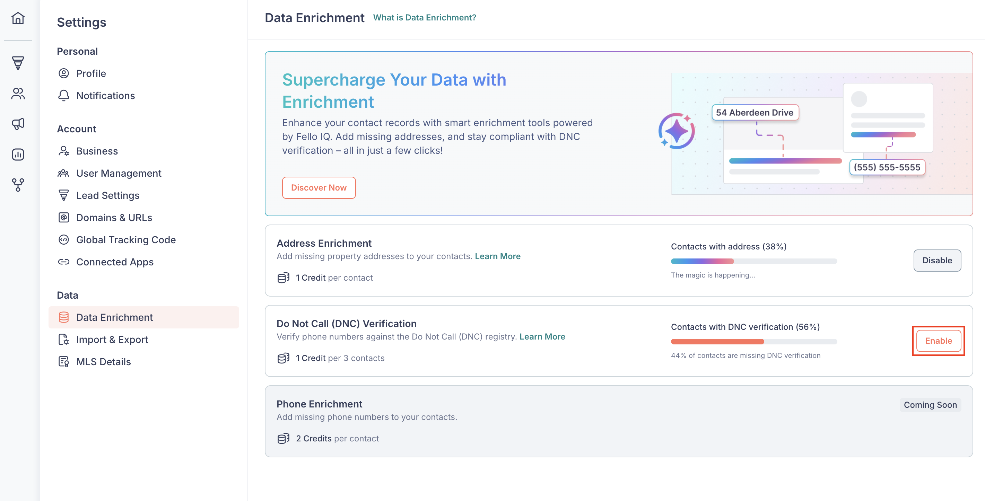Click the Data Enrichment database icon
Image resolution: width=985 pixels, height=501 pixels.
tap(63, 317)
